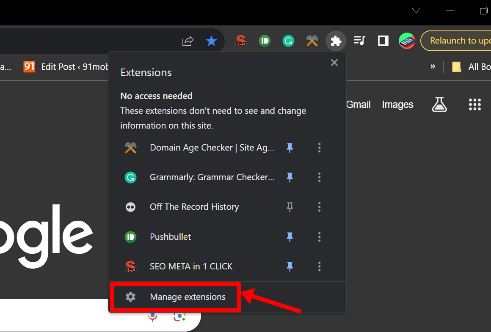Viewport: 491px width, 332px height.
Task: Open the media control playlist icon
Action: point(359,41)
